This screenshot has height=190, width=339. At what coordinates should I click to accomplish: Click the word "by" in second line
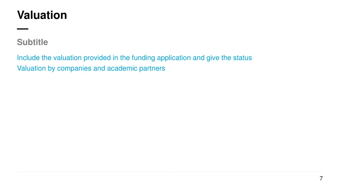point(51,69)
